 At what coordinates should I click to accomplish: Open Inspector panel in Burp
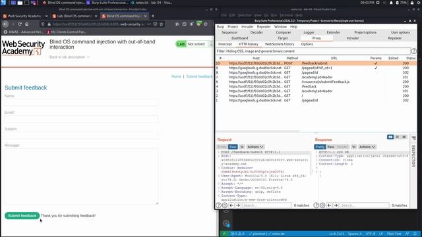tap(413, 155)
